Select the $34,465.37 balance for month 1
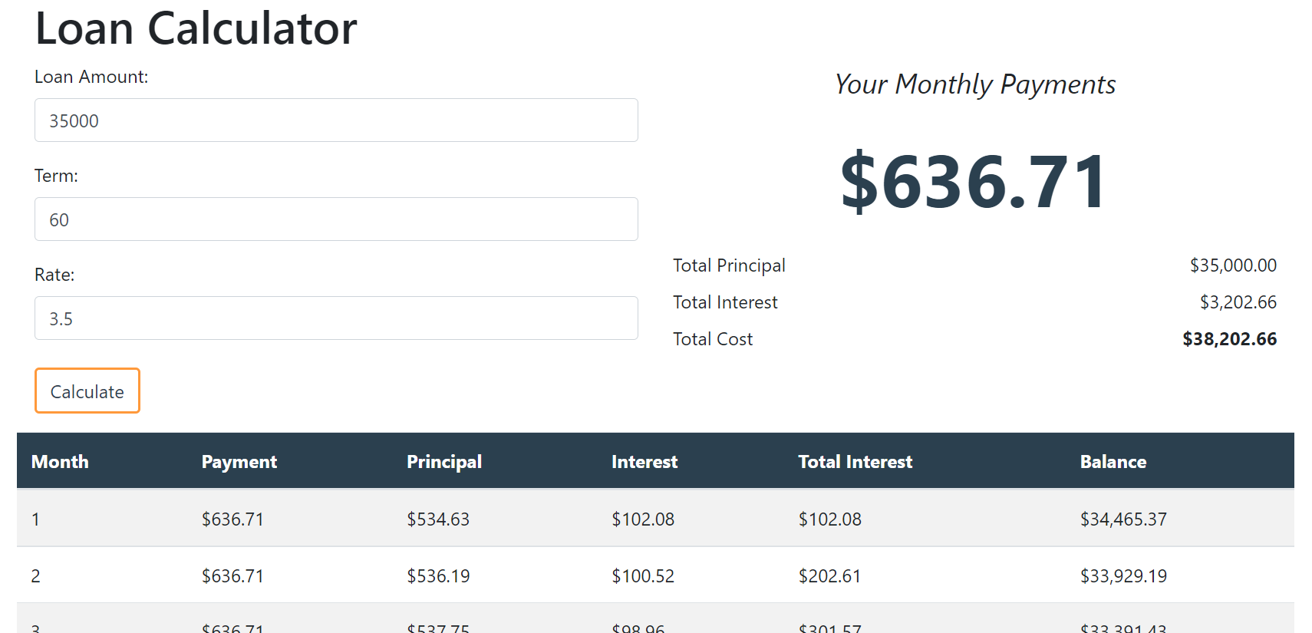The height and width of the screenshot is (633, 1312). 1122,519
